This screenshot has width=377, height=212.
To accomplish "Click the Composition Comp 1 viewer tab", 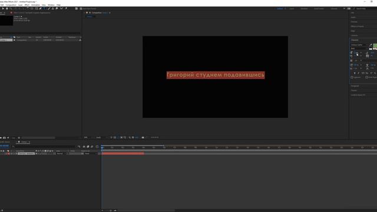I will tap(100, 13).
